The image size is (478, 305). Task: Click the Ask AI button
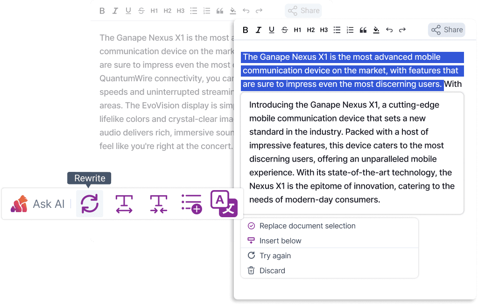(41, 204)
